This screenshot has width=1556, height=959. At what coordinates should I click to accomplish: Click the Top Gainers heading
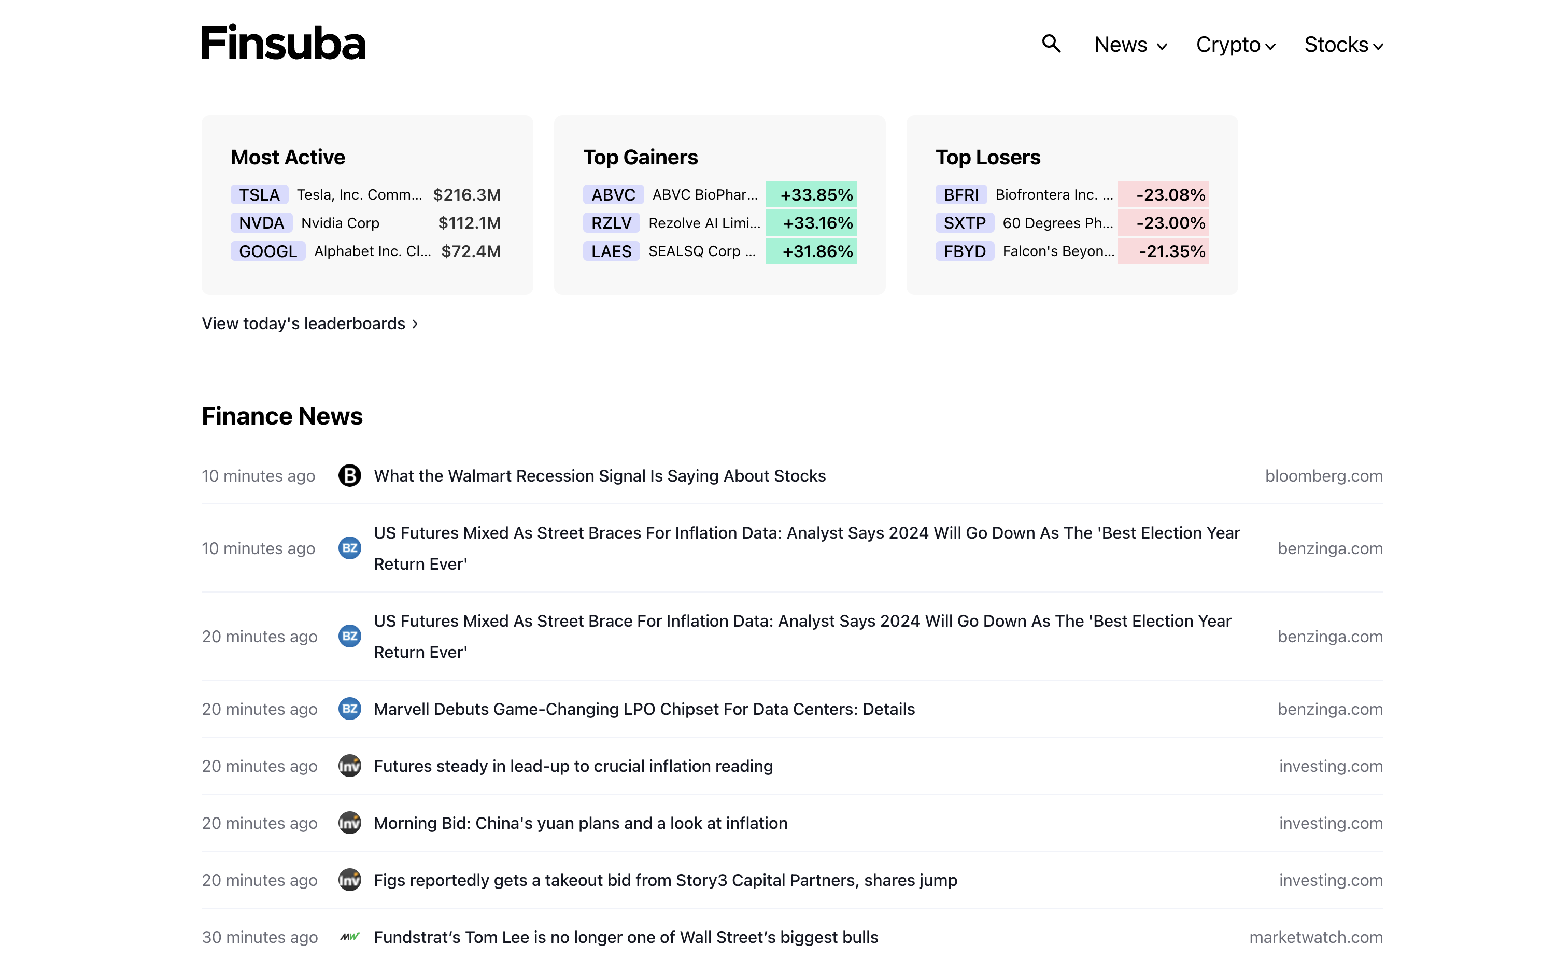(641, 157)
